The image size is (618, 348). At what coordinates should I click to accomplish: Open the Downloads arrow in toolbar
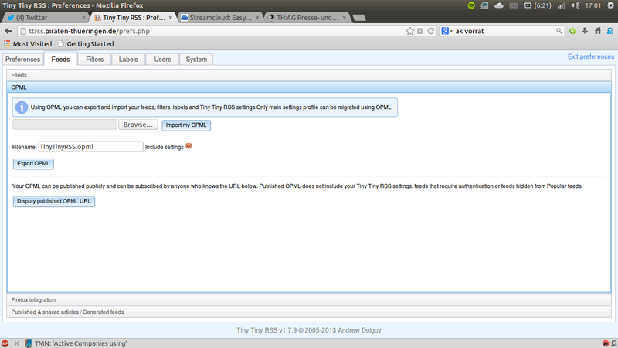(x=585, y=31)
